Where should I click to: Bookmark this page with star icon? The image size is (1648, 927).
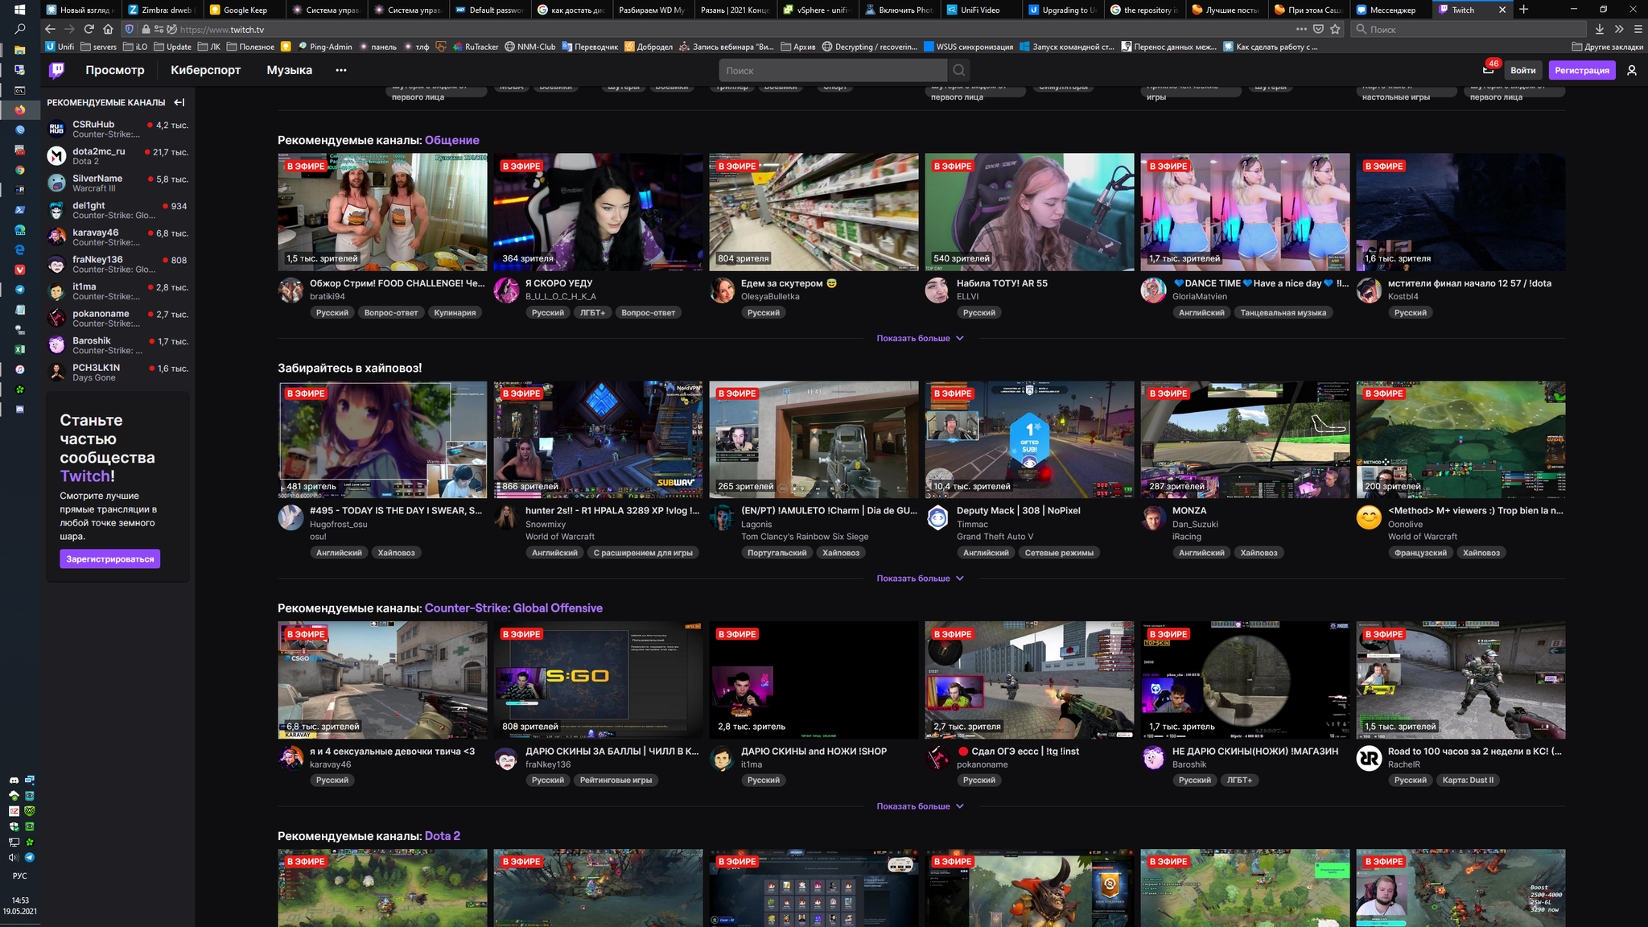(x=1336, y=29)
